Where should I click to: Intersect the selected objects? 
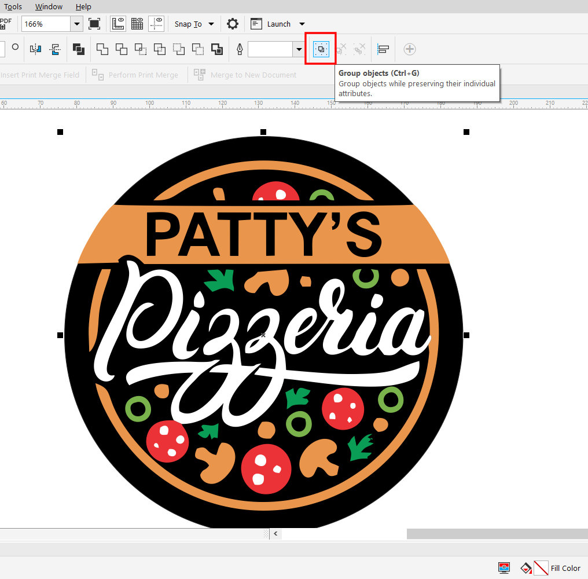(140, 49)
